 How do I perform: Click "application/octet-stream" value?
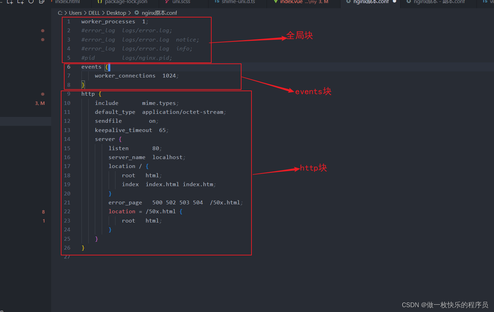pyautogui.click(x=183, y=112)
